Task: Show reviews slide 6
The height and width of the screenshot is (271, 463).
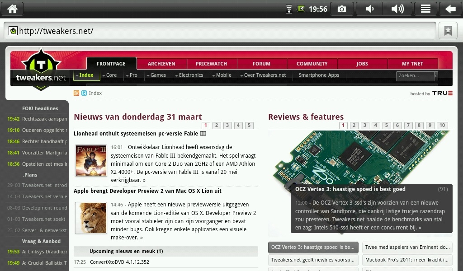Action: (397, 125)
